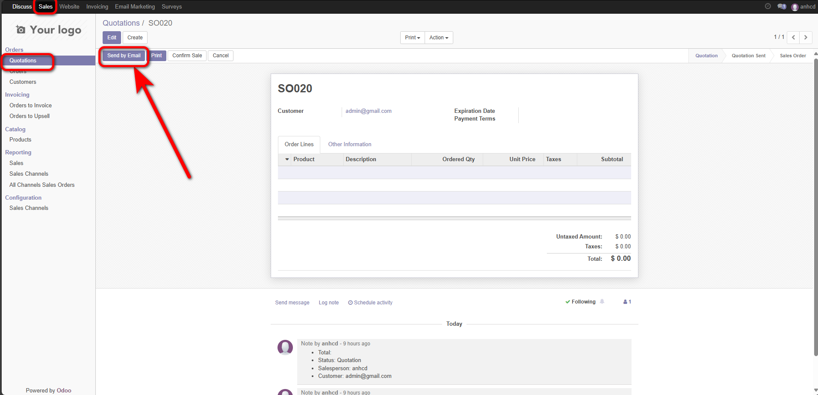The height and width of the screenshot is (395, 818).
Task: Toggle the Following subscription status
Action: (x=580, y=302)
